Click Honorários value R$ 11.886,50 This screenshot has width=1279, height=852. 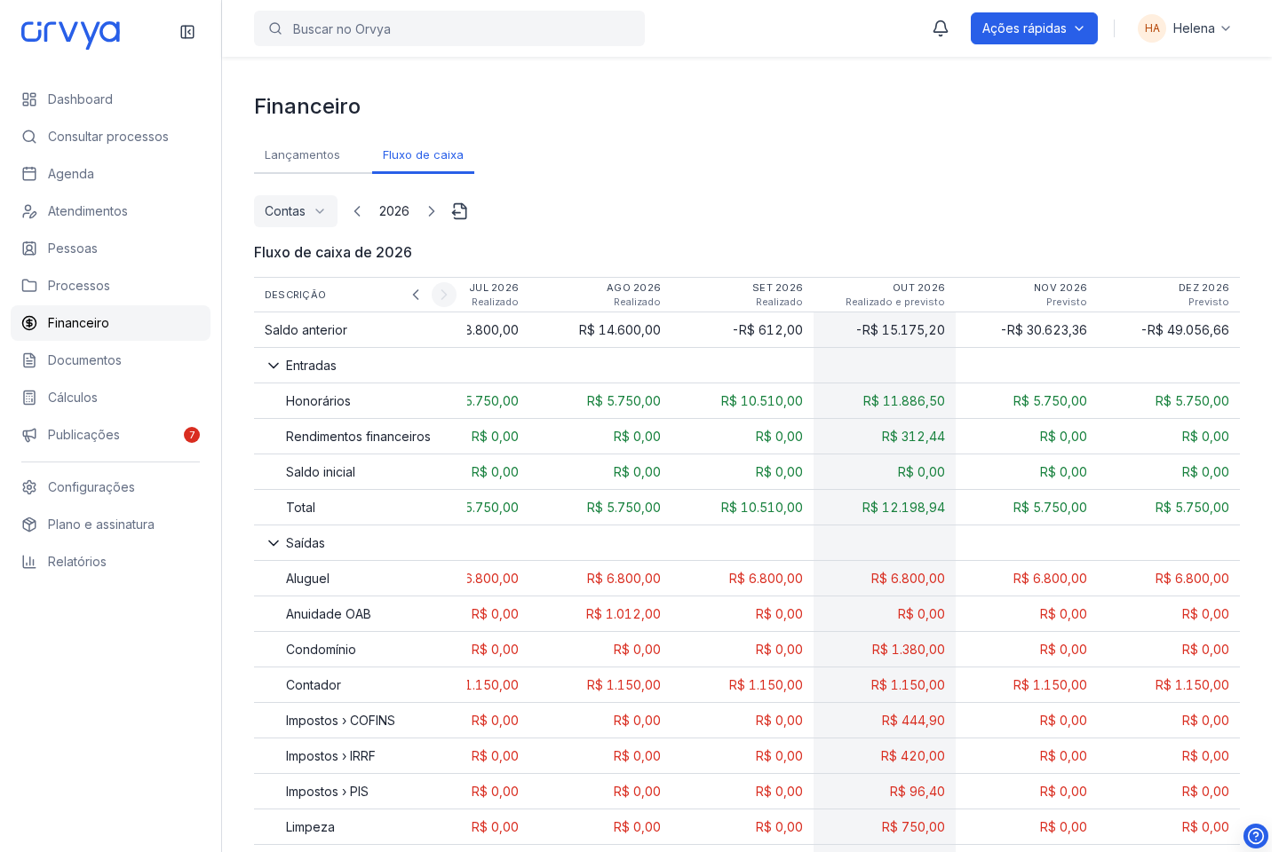point(904,401)
